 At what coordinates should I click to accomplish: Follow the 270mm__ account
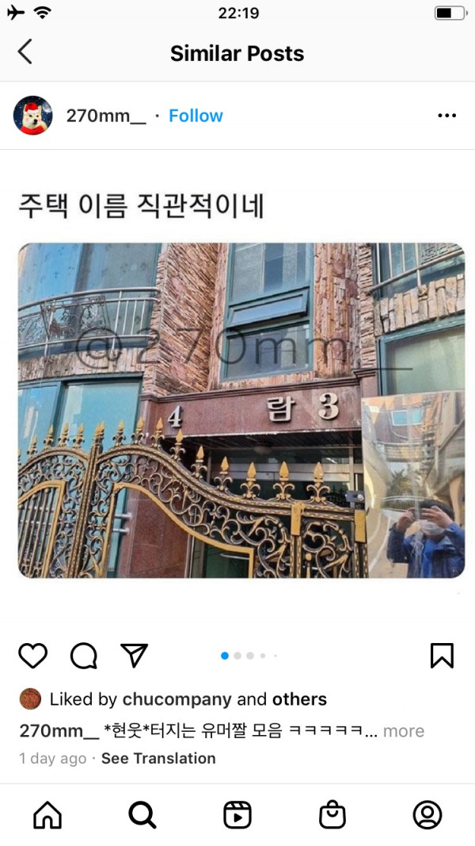click(196, 116)
